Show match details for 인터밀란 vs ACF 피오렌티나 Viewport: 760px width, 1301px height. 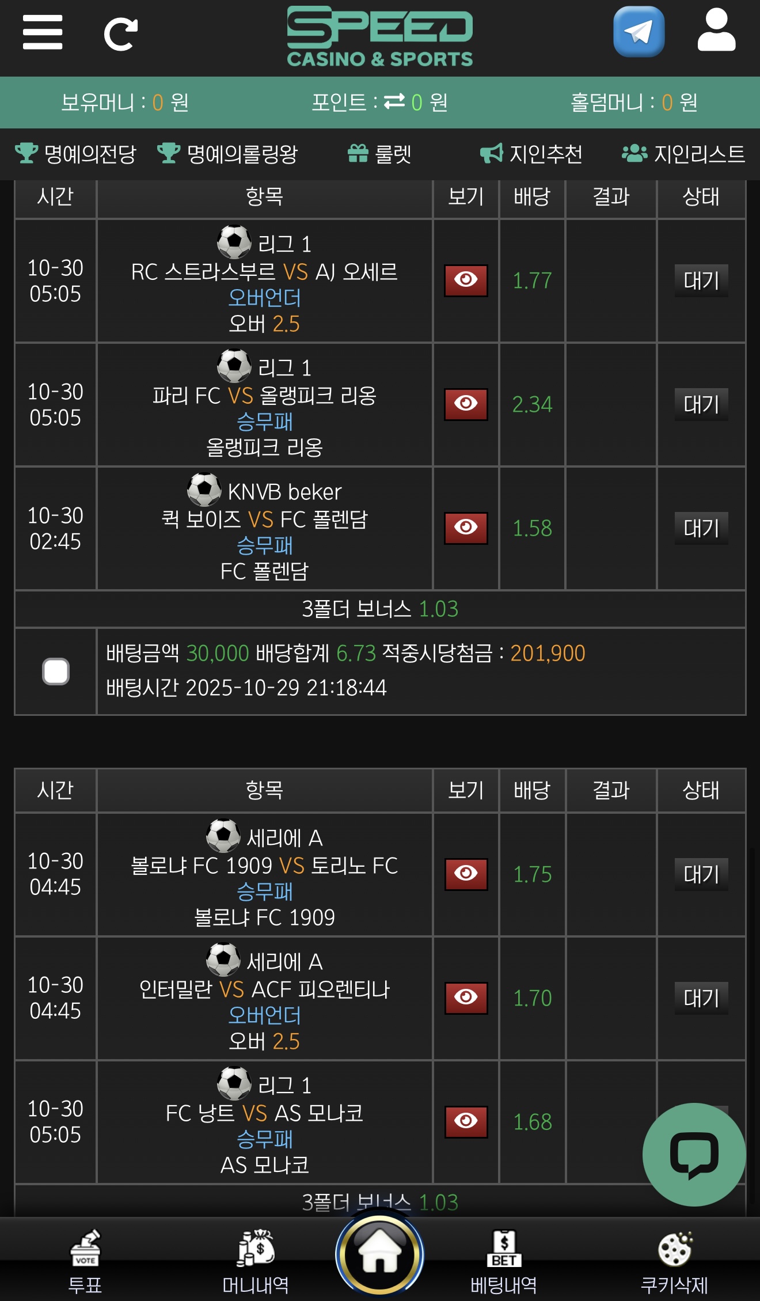pos(465,999)
